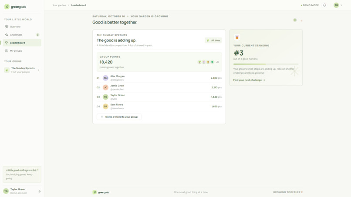Open the My groups people icon
Image resolution: width=351 pixels, height=197 pixels.
click(6, 51)
